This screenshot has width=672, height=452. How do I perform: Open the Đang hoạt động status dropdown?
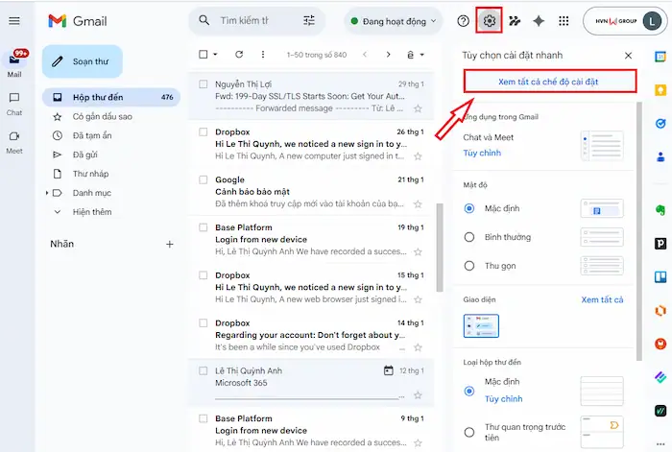[392, 20]
